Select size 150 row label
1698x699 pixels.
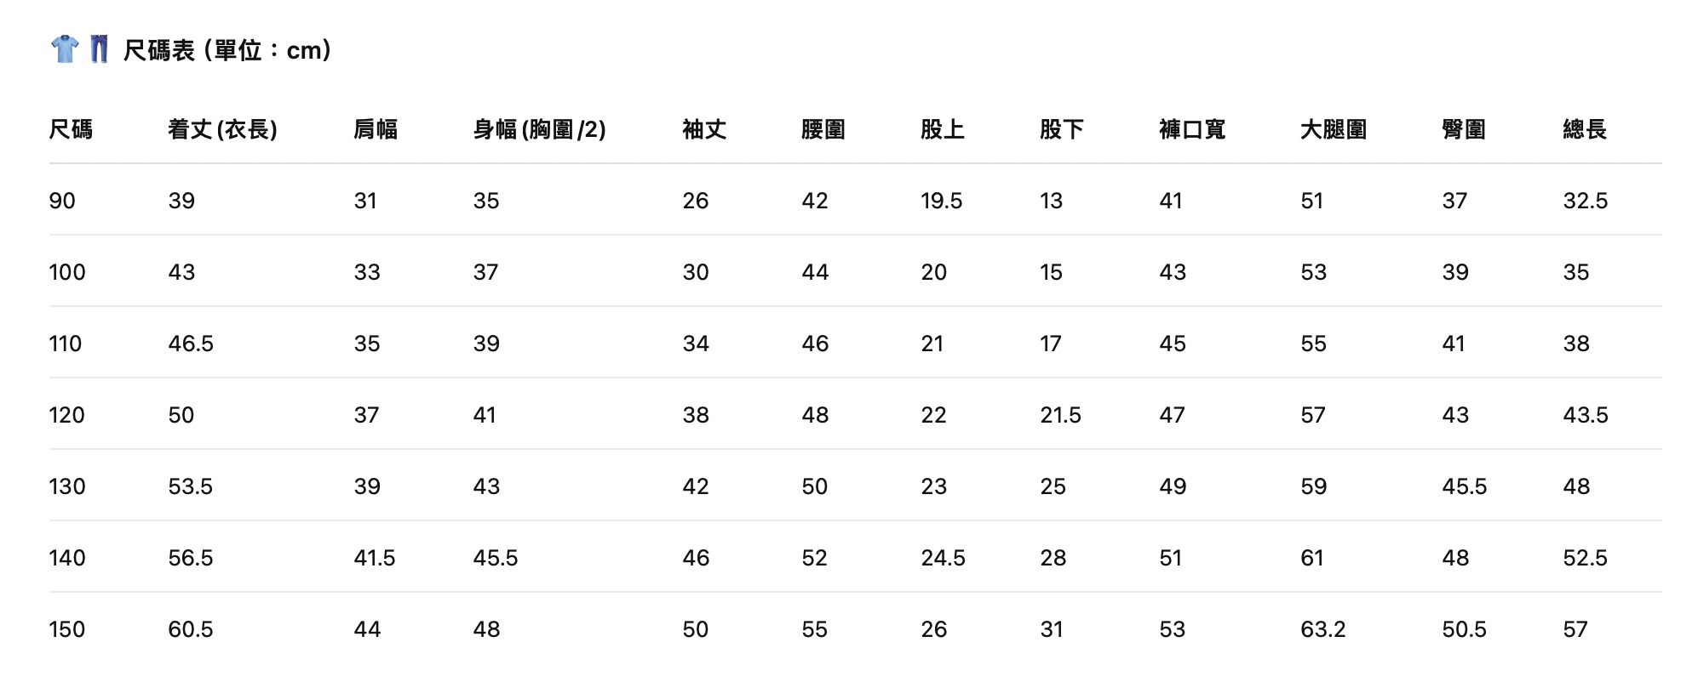point(66,629)
